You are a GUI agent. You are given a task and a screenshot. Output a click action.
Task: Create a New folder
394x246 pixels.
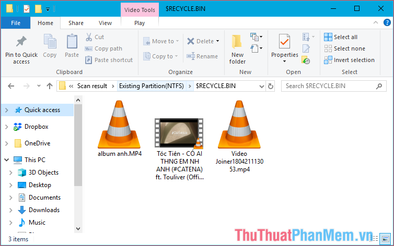237,50
